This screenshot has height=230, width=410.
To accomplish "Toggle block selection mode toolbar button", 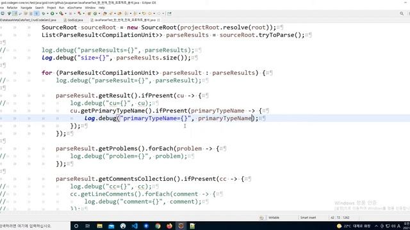I will [31, 13].
